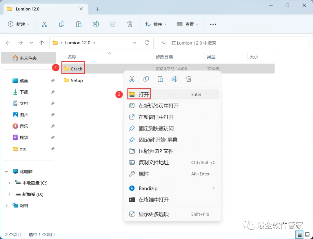Add a new tab with plus button
Viewport: 313px width, 239px height.
pos(97,9)
